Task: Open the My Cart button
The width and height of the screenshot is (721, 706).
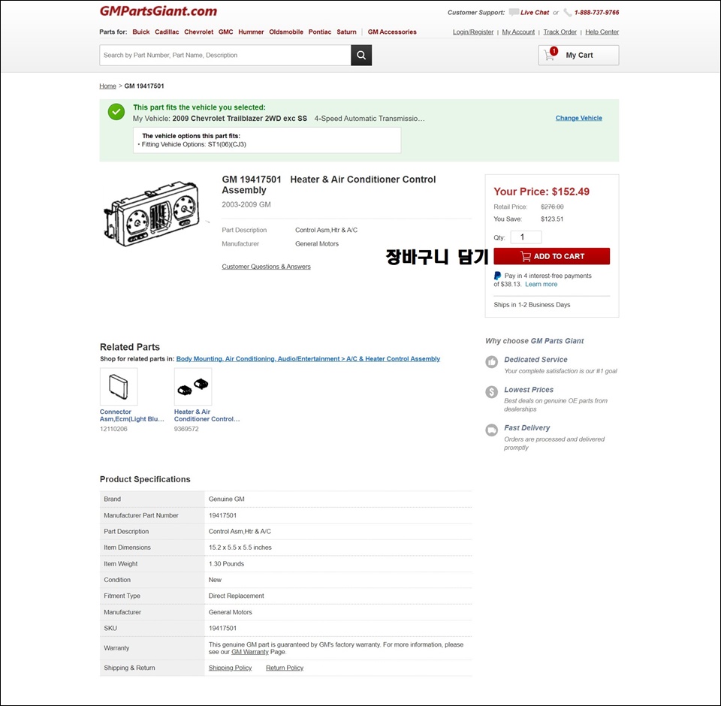Action: pos(578,55)
